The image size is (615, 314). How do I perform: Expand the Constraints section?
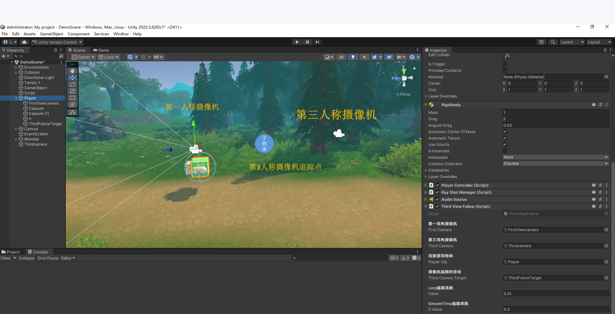click(x=426, y=170)
